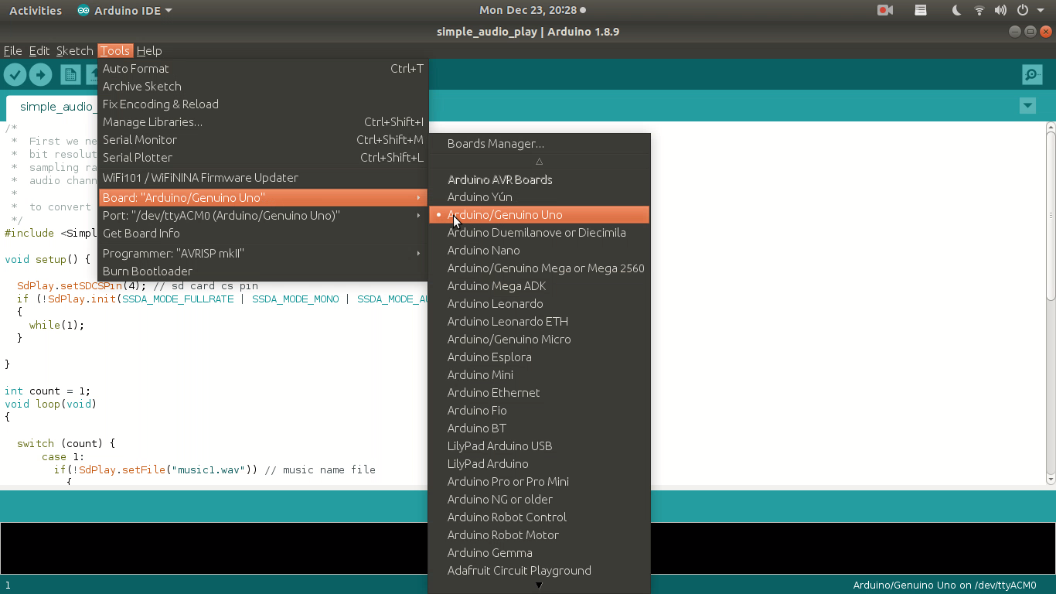1056x594 pixels.
Task: Open the Help menu
Action: 149,50
